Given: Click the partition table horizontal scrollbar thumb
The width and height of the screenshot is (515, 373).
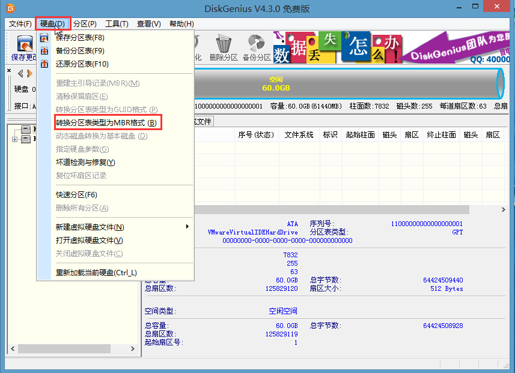Looking at the screenshot, I should (x=332, y=209).
